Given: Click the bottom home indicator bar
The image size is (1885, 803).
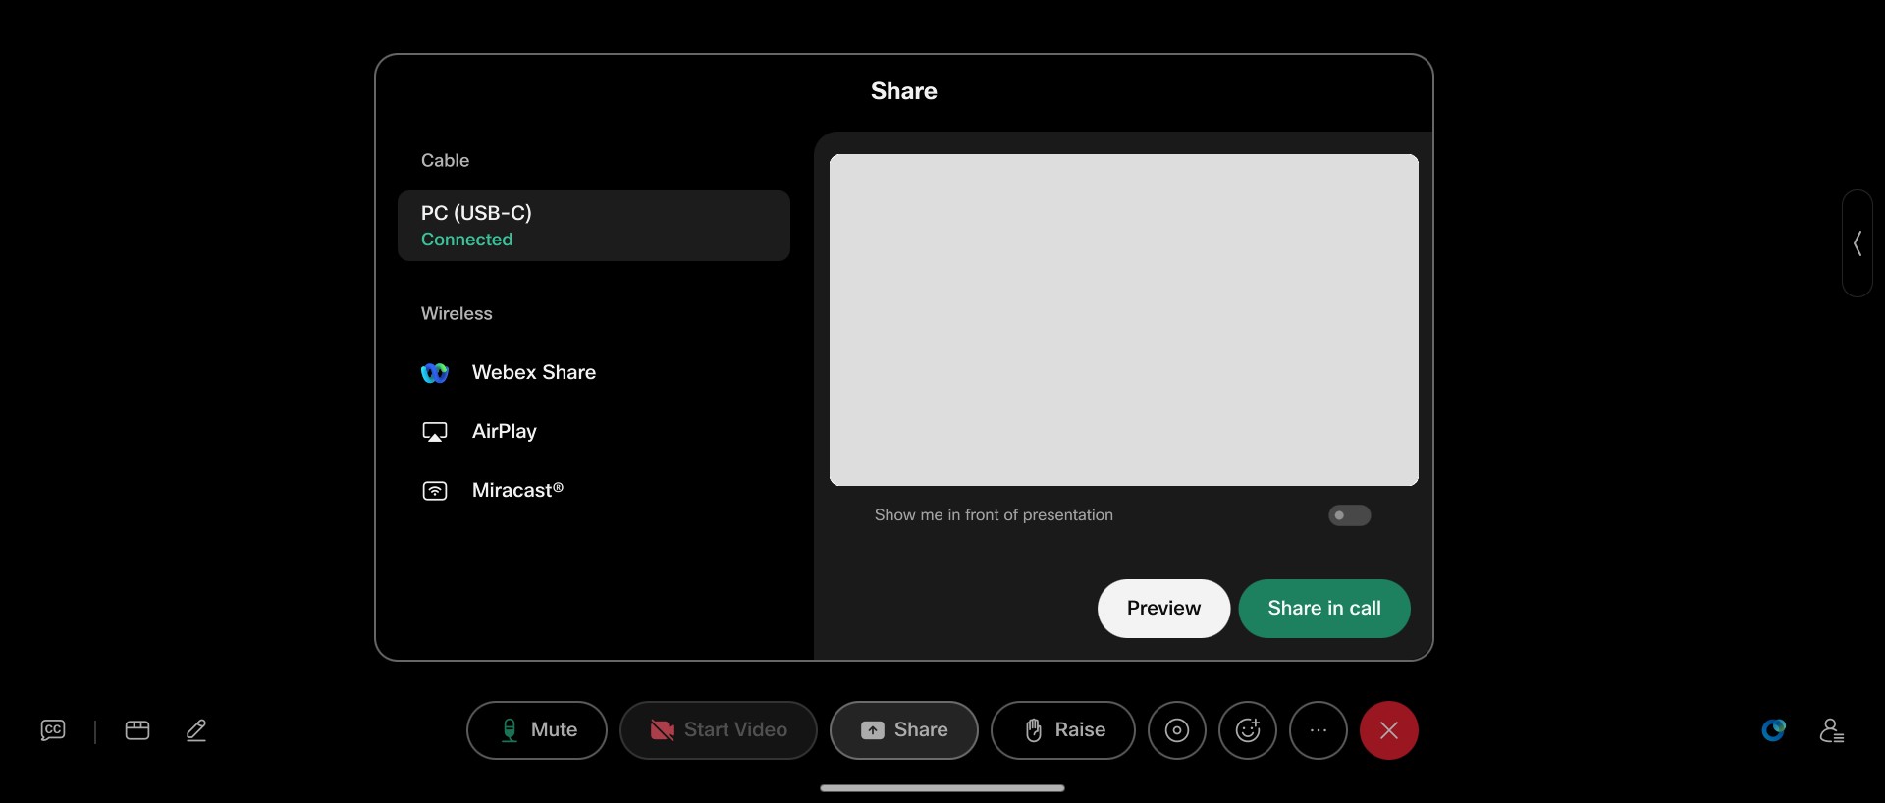Looking at the screenshot, I should (x=942, y=787).
